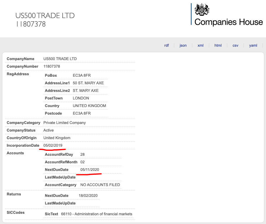Select the Postcode value EC3A 8FR
266x224 pixels.
pyautogui.click(x=82, y=113)
